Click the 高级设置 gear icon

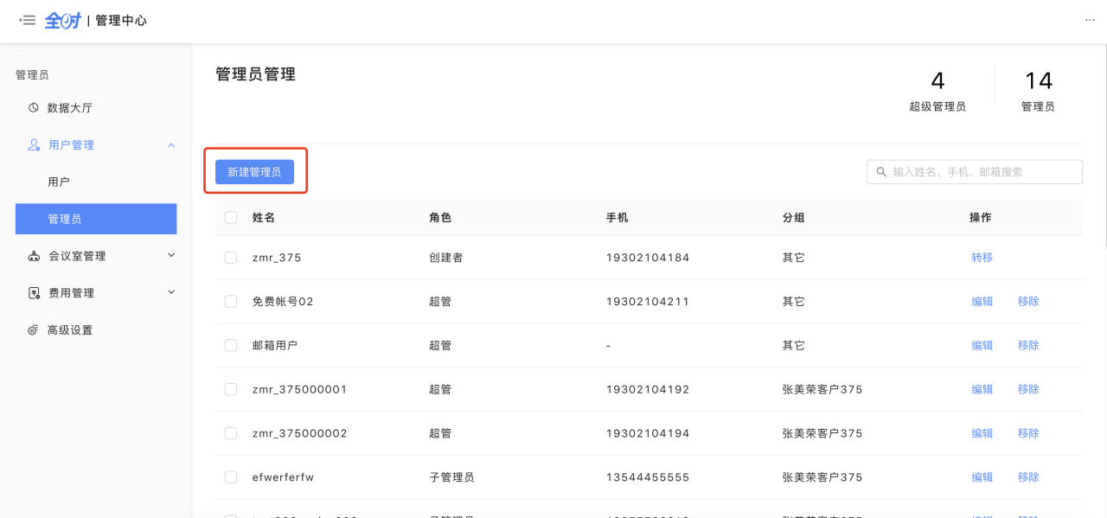(34, 330)
